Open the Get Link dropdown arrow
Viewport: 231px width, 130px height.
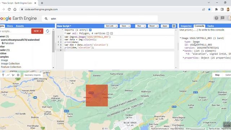point(116,26)
